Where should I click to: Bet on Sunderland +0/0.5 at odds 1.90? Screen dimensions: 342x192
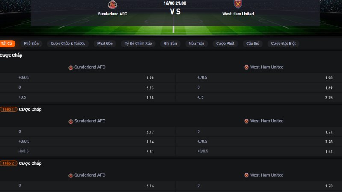(x=150, y=78)
